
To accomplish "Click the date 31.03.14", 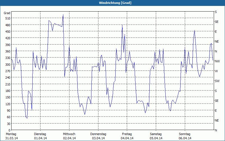I will pyautogui.click(x=12, y=138).
